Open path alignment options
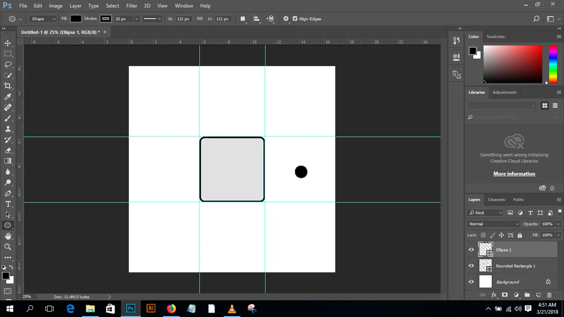This screenshot has width=564, height=317. (x=256, y=18)
